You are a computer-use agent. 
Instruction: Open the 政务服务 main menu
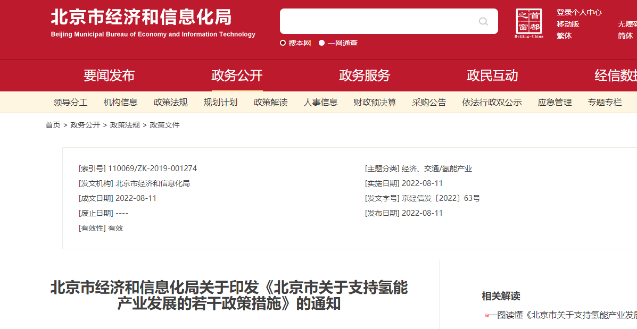coord(365,75)
